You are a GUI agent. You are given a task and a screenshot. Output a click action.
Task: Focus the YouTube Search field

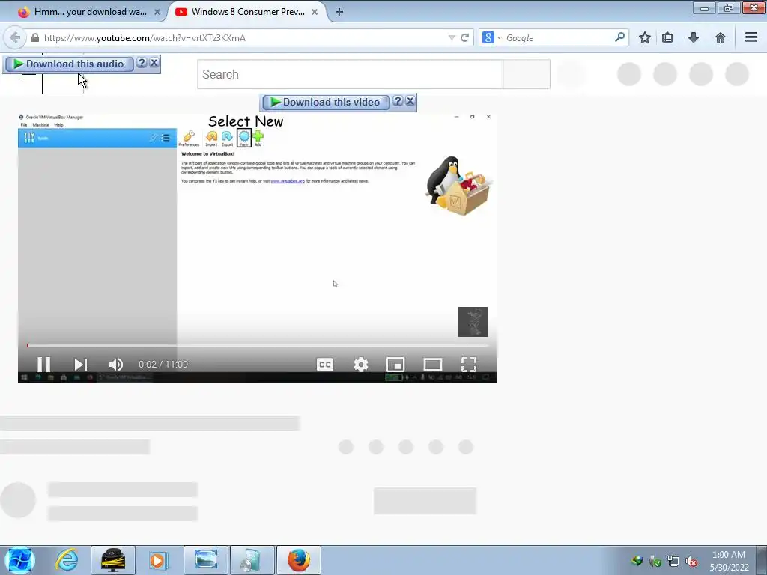pyautogui.click(x=351, y=74)
